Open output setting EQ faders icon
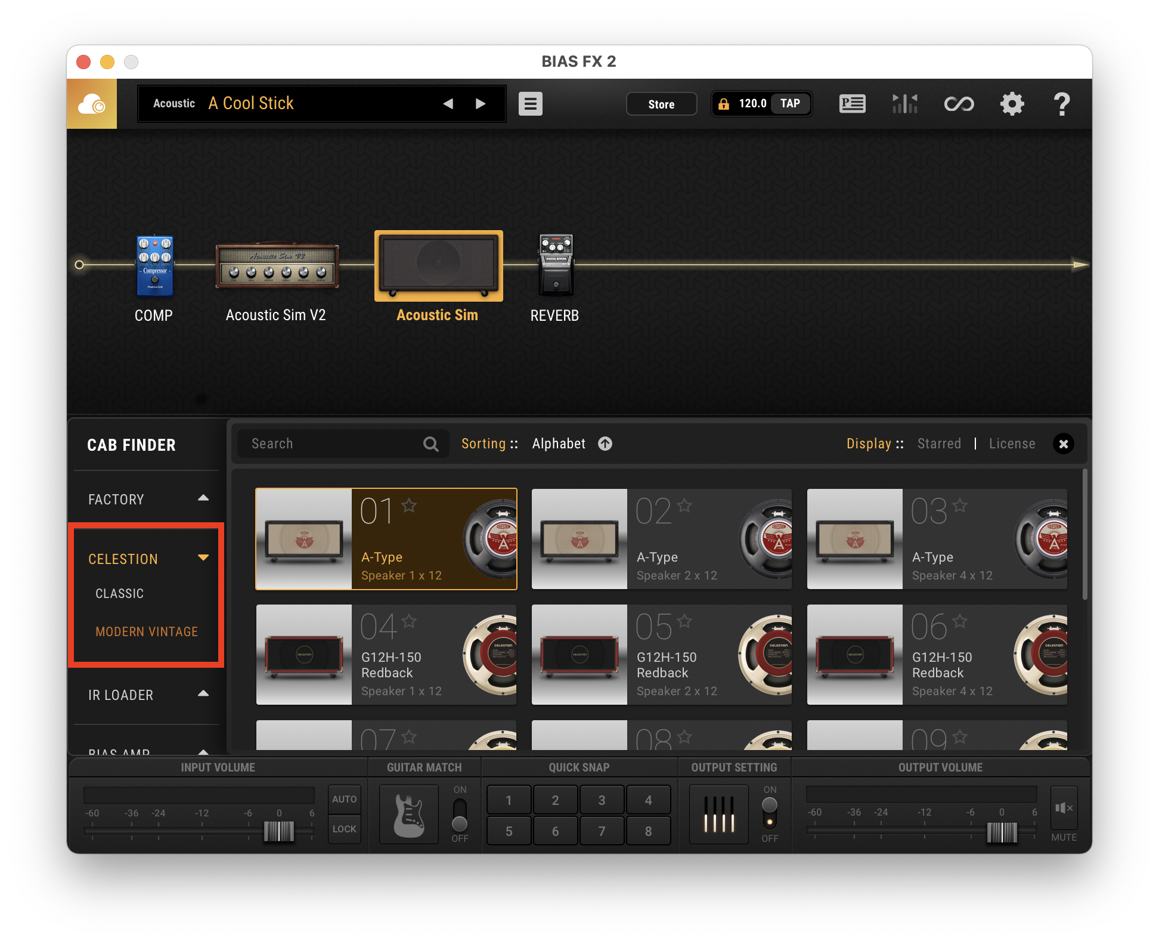The height and width of the screenshot is (942, 1159). pyautogui.click(x=719, y=814)
